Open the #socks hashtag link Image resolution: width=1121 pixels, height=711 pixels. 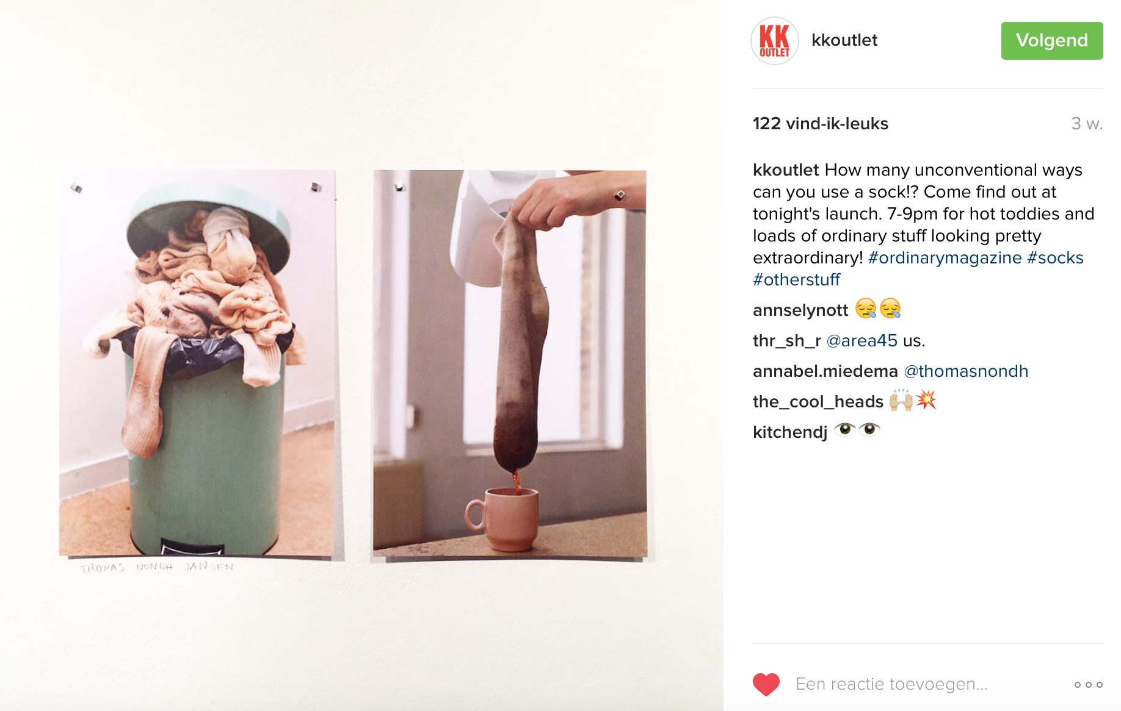point(1055,258)
